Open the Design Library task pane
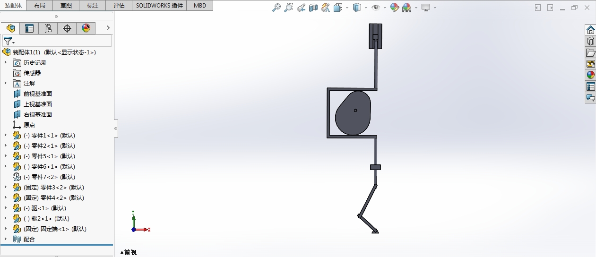Viewport: 596px width, 257px height. tap(590, 41)
